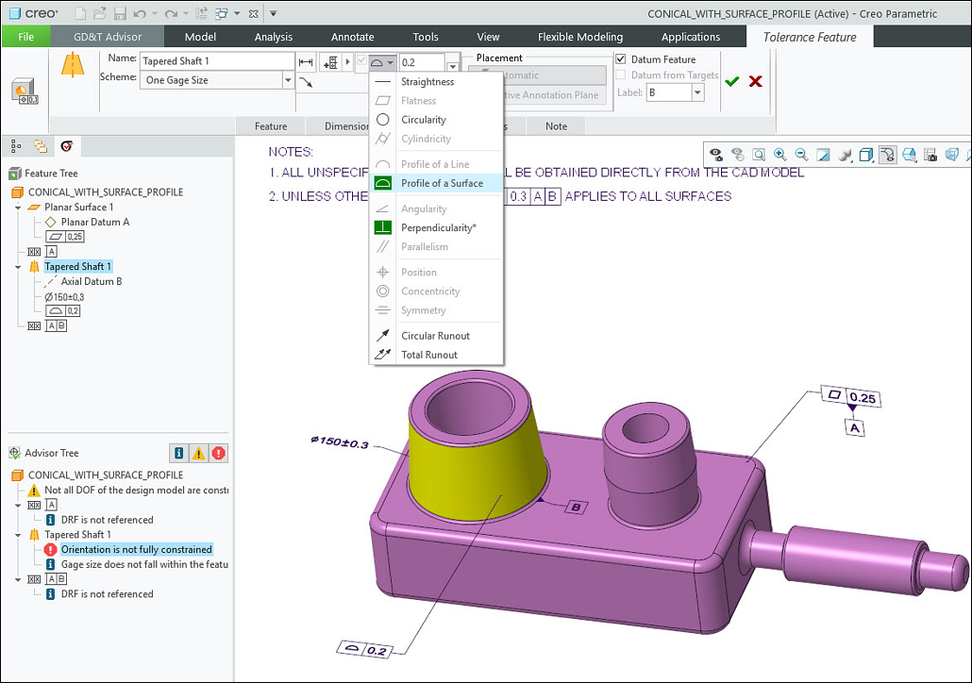972x683 pixels.
Task: Toggle the geometric tolerance checkbox beside symbol
Action: 361,60
